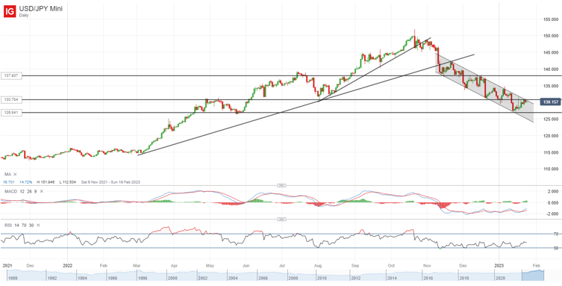Remove the MA indicator with its X
Image resolution: width=562 pixels, height=286 pixels.
coord(15,174)
